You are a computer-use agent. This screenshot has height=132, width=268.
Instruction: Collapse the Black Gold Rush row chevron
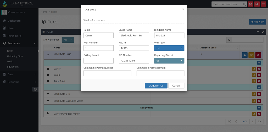[48, 55]
